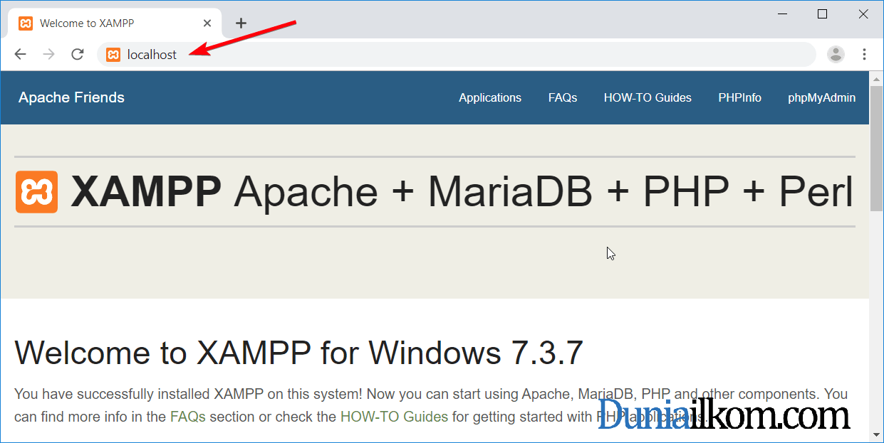The width and height of the screenshot is (884, 443).
Task: Close the Chrome window
Action: pyautogui.click(x=862, y=14)
